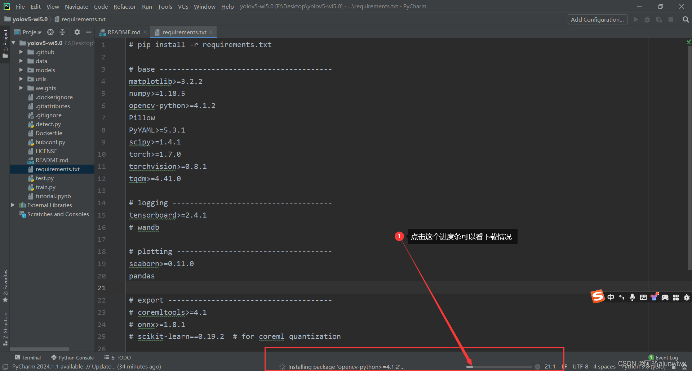Click the Stop icon in toolbar
The image size is (692, 371).
point(671,19)
